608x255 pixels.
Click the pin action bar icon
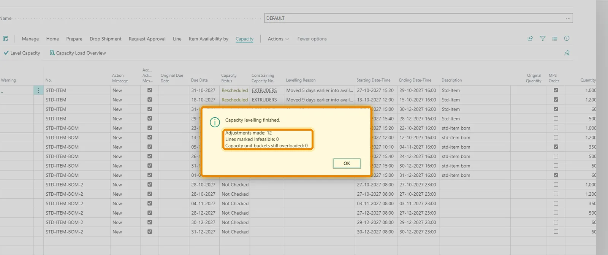(x=567, y=53)
